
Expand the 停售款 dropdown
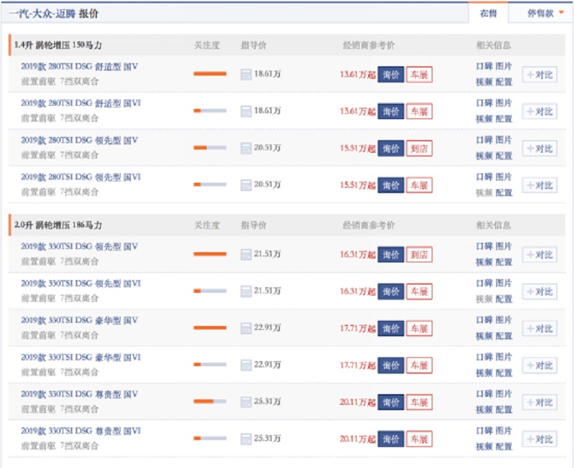point(545,13)
